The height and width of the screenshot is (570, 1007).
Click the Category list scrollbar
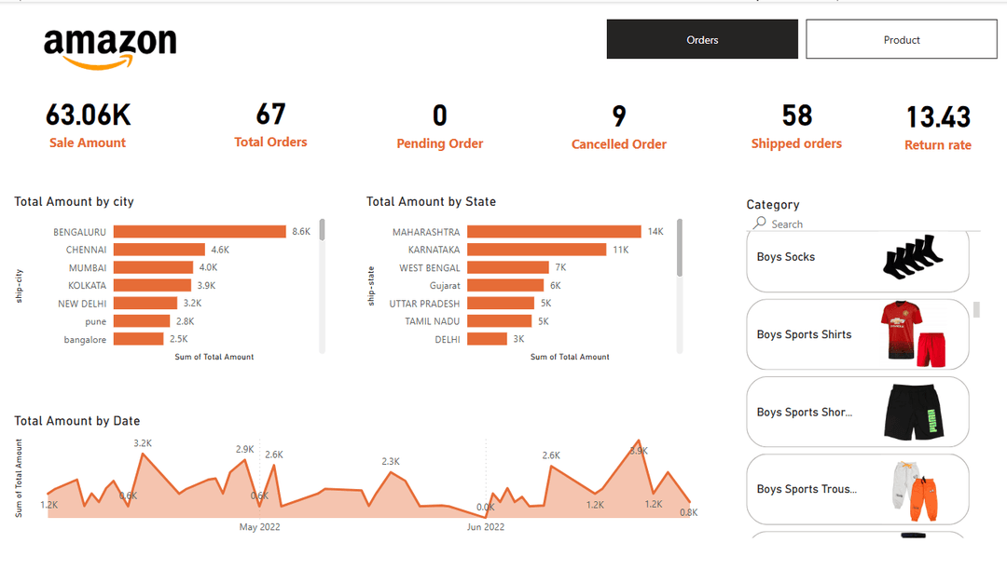coord(975,307)
